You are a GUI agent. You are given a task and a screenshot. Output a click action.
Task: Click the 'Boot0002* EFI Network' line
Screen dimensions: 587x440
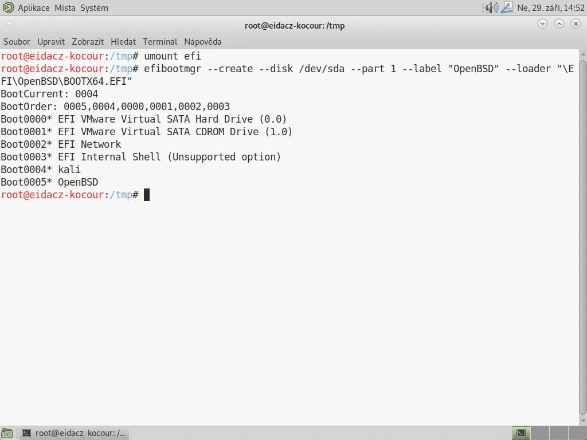coord(61,144)
